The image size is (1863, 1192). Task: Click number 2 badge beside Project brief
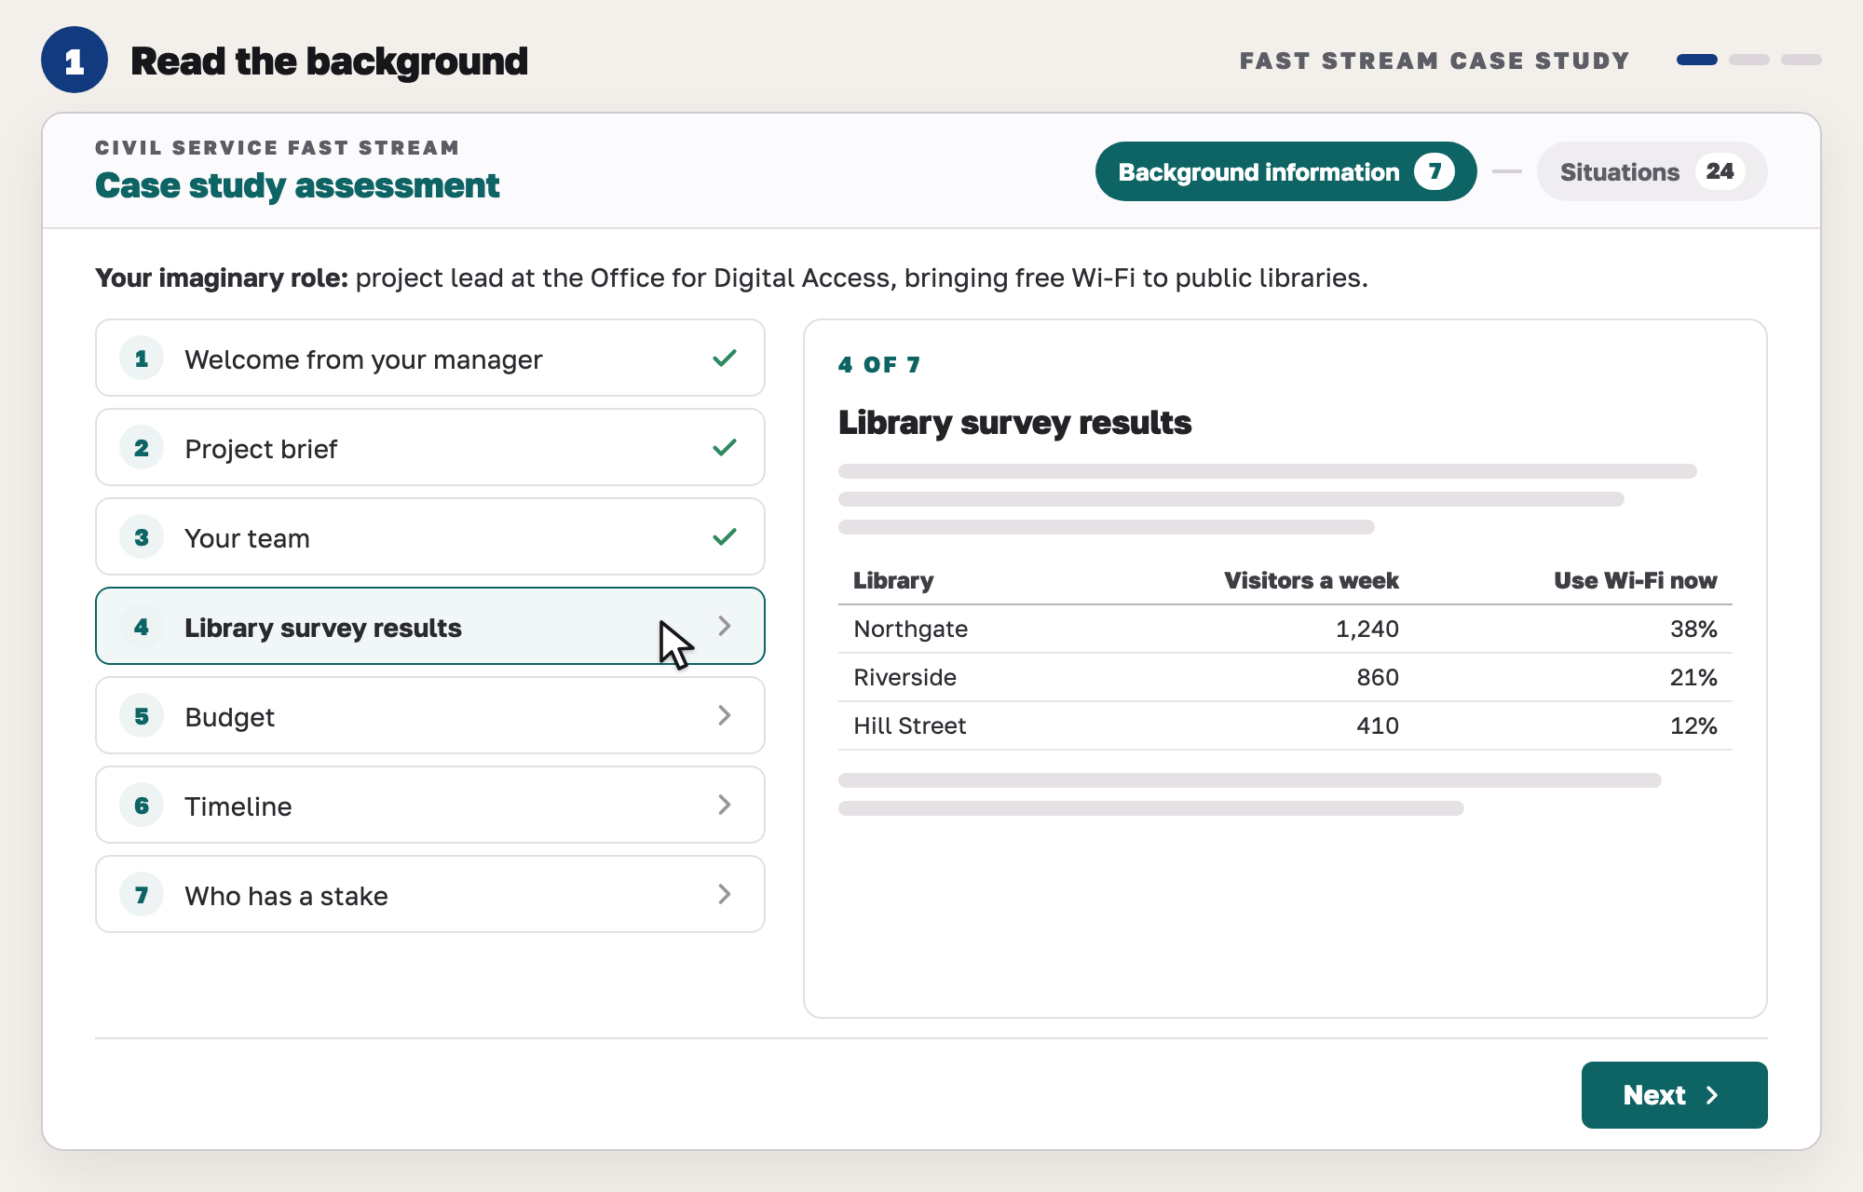[x=142, y=448]
